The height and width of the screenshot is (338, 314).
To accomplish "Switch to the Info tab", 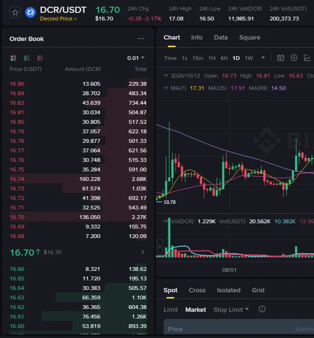I will (x=196, y=38).
